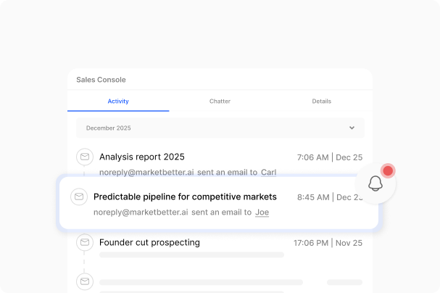Screen dimensions: 440x293
Task: Open the Founder cut prospecting email
Action: click(x=149, y=242)
